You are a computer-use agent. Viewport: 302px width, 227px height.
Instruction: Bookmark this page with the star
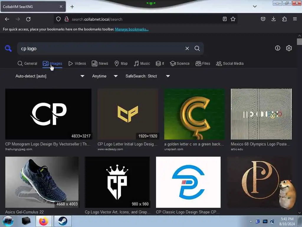point(233,19)
